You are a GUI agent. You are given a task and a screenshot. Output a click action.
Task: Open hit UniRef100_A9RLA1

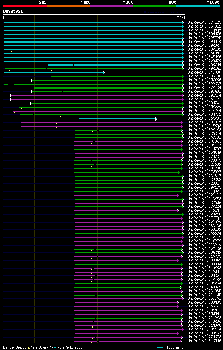[204, 69]
